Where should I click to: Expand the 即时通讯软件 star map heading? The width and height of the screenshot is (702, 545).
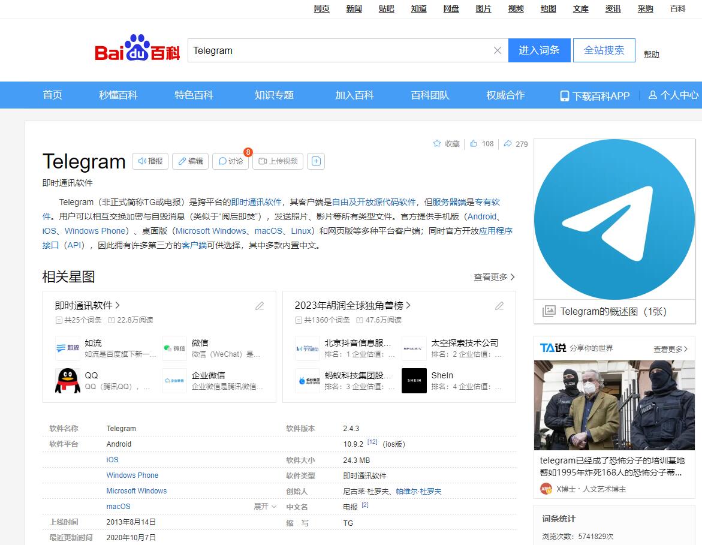tap(88, 305)
